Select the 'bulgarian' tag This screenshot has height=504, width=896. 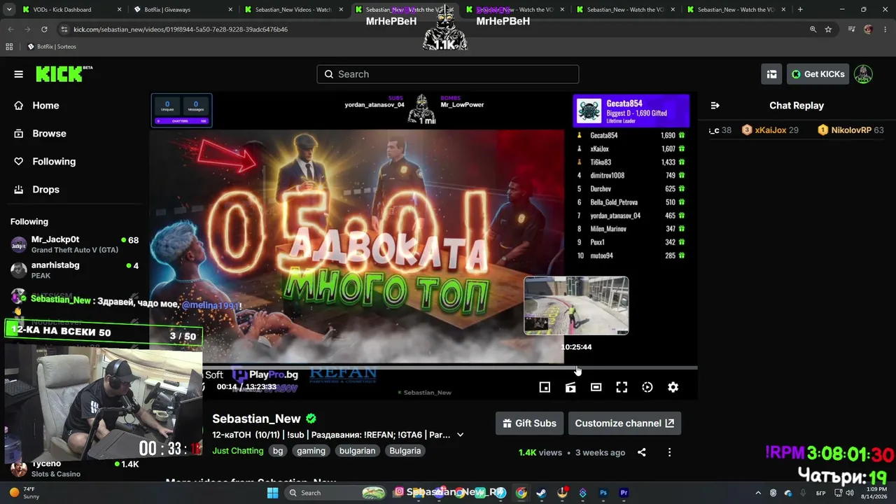(357, 451)
